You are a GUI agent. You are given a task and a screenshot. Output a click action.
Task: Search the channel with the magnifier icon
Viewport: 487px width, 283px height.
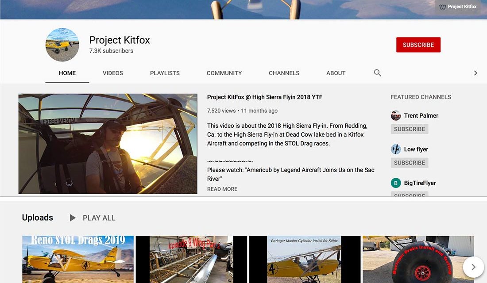coord(377,73)
